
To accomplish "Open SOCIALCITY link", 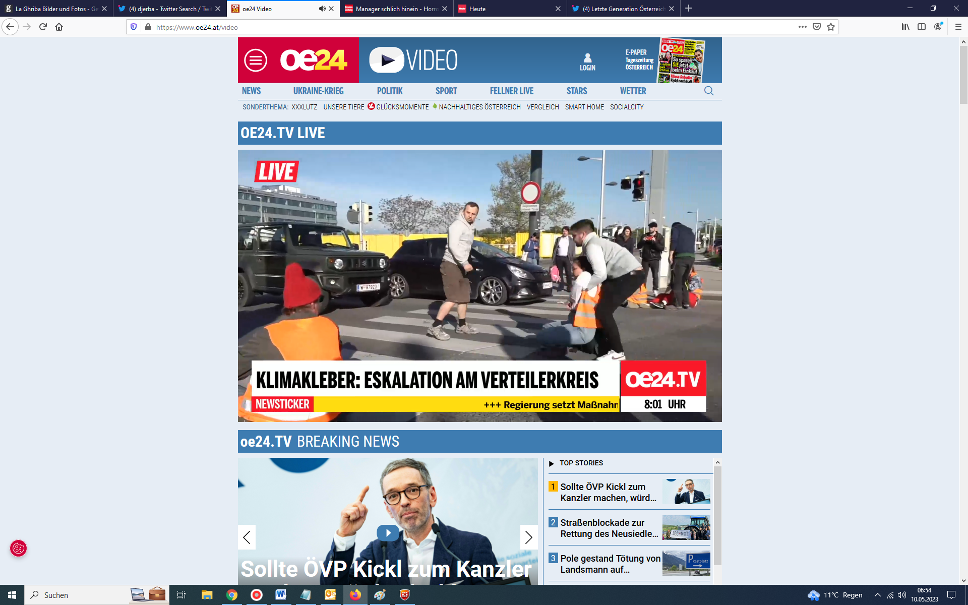I will 627,107.
